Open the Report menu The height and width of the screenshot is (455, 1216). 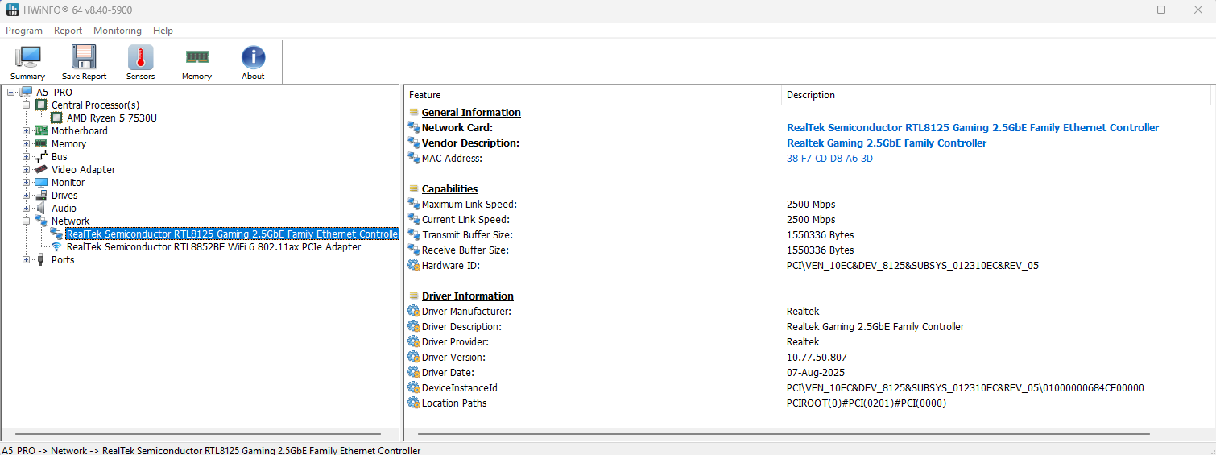pyautogui.click(x=68, y=31)
